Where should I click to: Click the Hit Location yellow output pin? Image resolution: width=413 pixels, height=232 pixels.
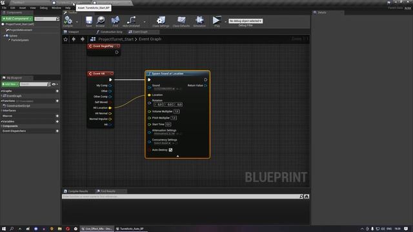tap(110, 108)
